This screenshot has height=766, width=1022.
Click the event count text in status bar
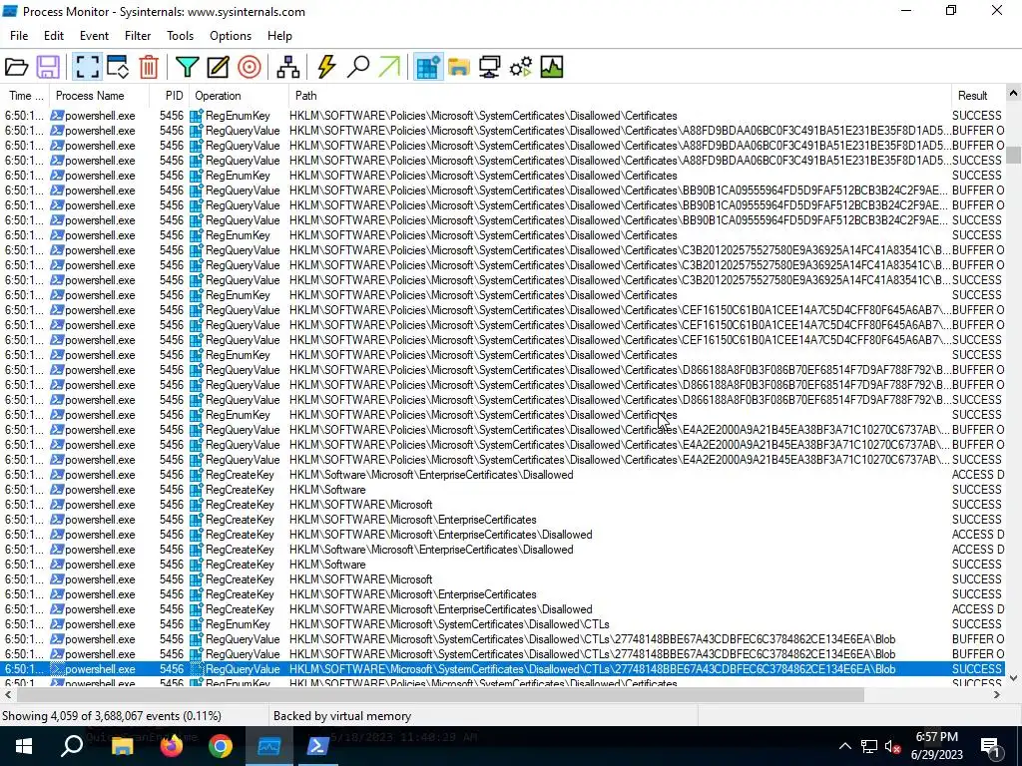112,716
